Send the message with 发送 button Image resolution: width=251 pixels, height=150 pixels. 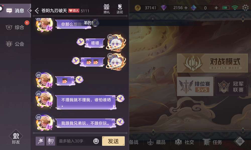click(x=113, y=141)
